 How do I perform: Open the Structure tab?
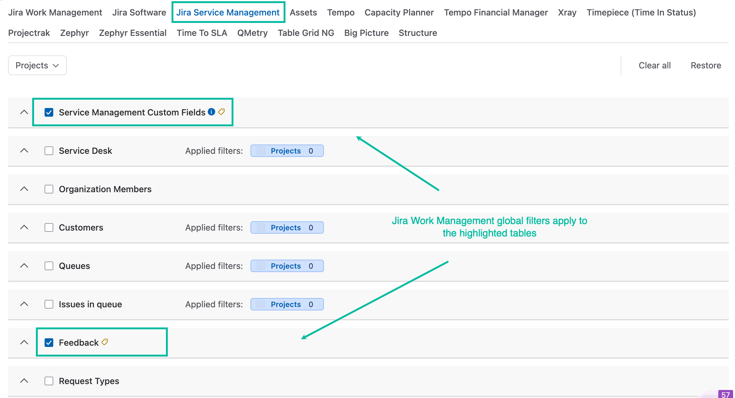(418, 33)
